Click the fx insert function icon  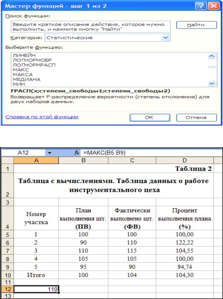(x=77, y=153)
